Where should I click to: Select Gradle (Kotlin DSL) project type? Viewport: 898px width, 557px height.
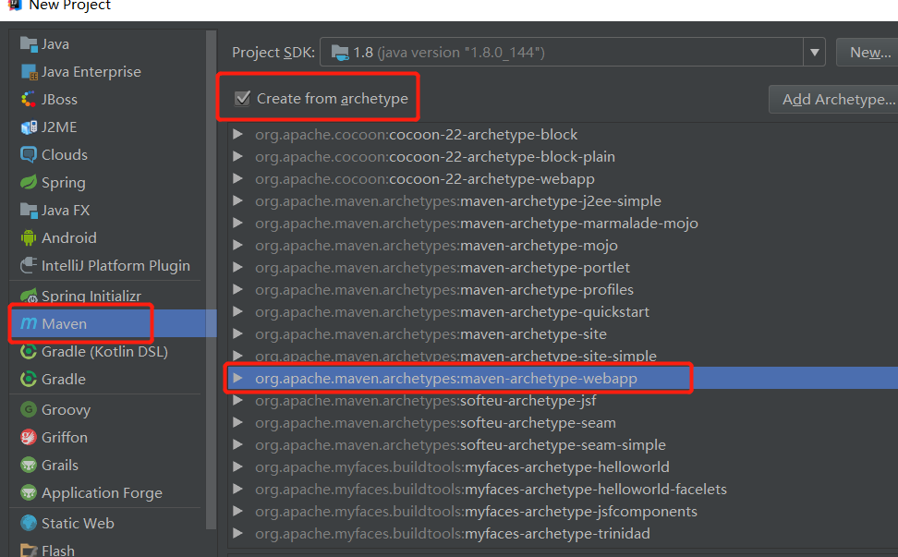pos(104,351)
